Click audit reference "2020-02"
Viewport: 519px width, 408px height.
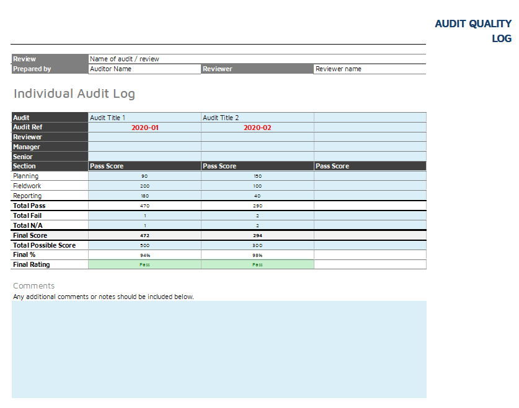(x=257, y=128)
